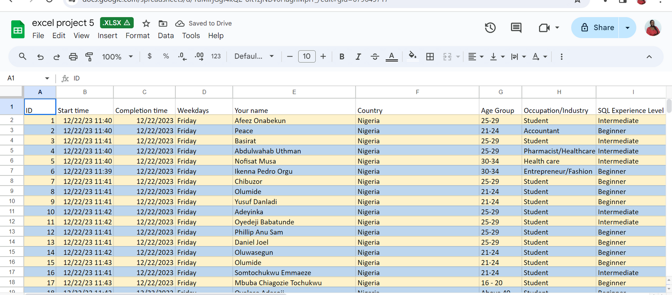Screen dimensions: 672x295
Task: Star this spreadsheet document
Action: [146, 23]
